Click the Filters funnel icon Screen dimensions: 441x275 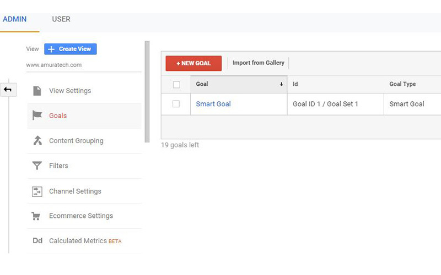37,166
